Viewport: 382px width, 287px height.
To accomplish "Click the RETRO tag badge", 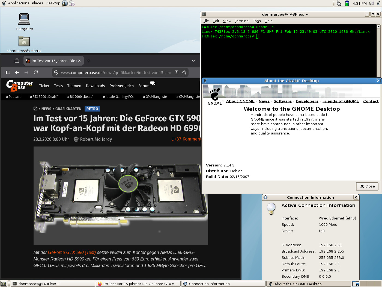I will (92, 109).
